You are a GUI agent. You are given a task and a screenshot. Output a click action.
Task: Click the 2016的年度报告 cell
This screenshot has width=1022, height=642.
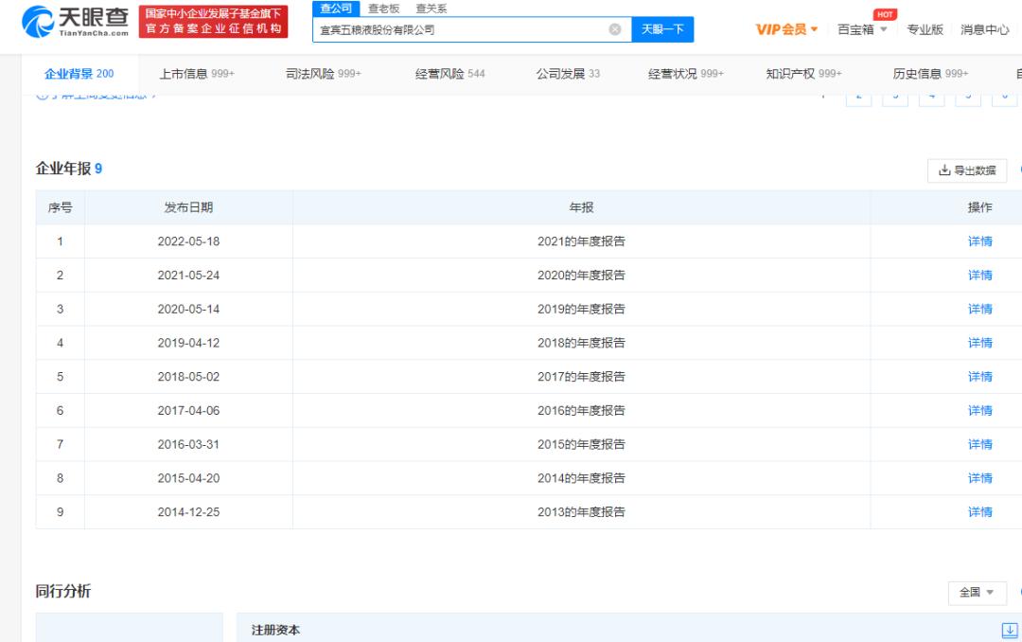[x=581, y=410]
